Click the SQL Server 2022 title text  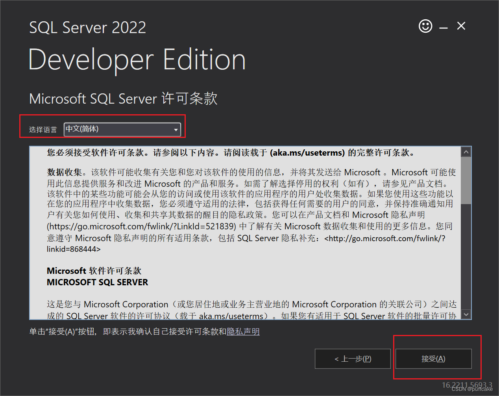(x=88, y=28)
